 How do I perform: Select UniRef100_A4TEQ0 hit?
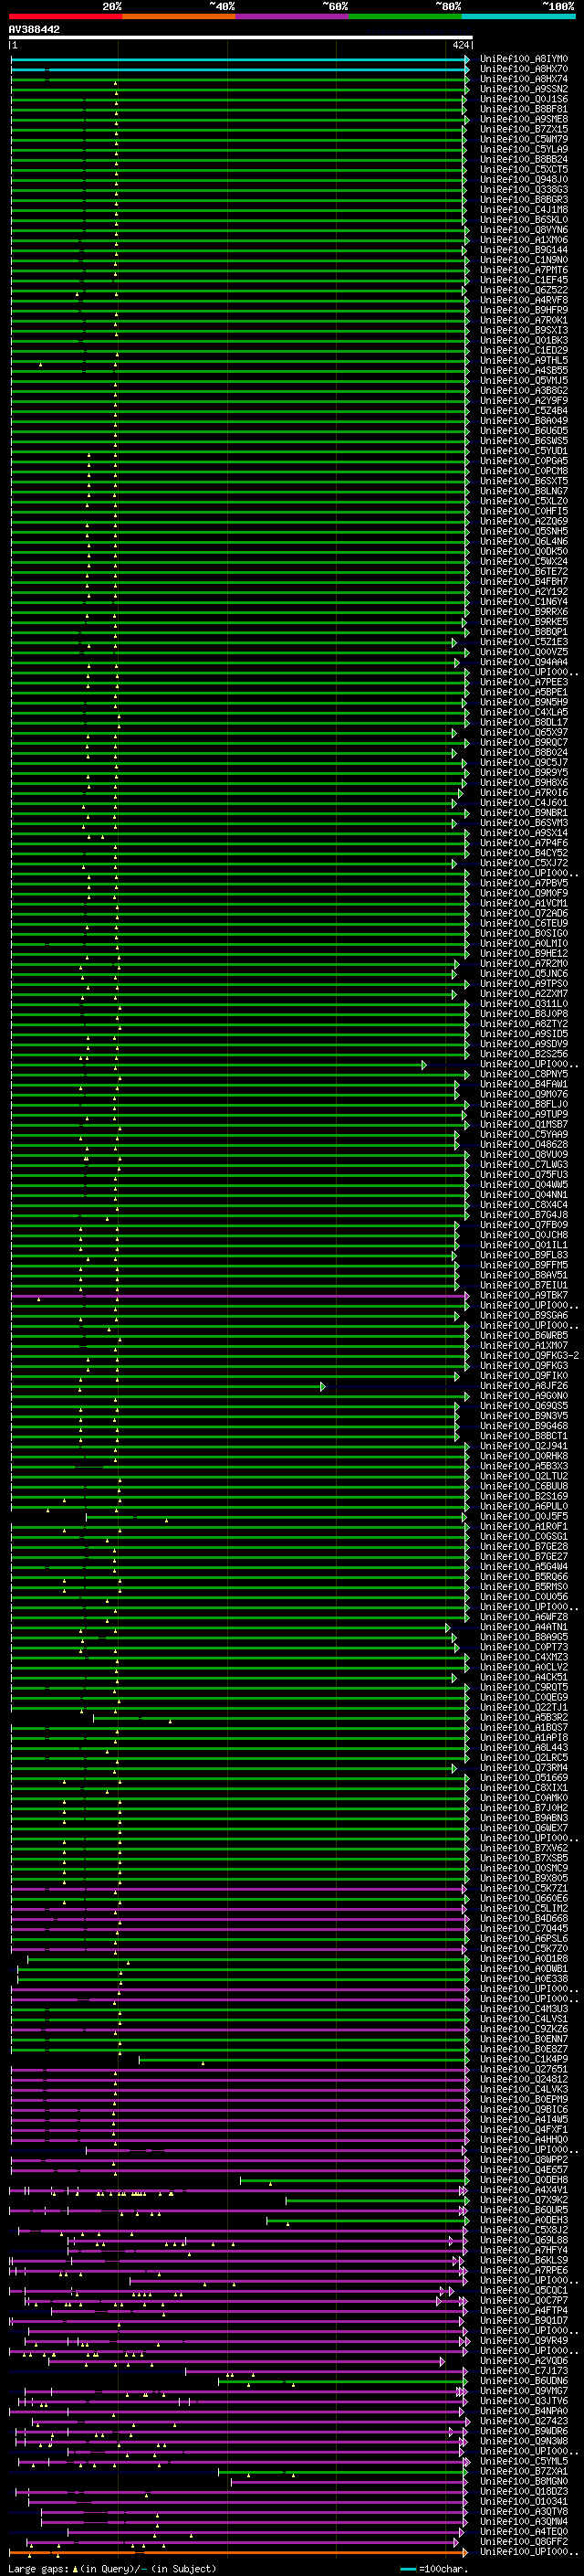tap(524, 2531)
